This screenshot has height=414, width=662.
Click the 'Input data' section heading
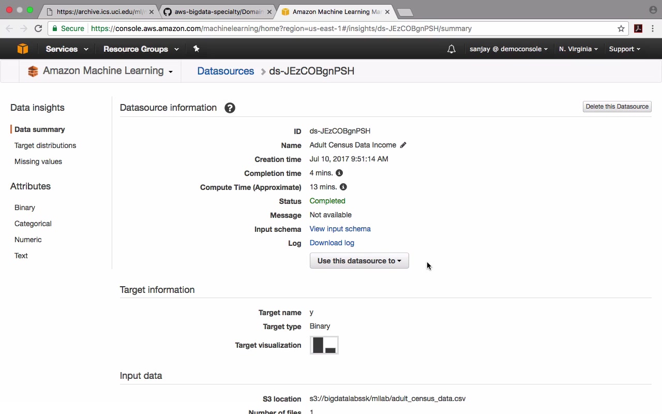point(141,376)
